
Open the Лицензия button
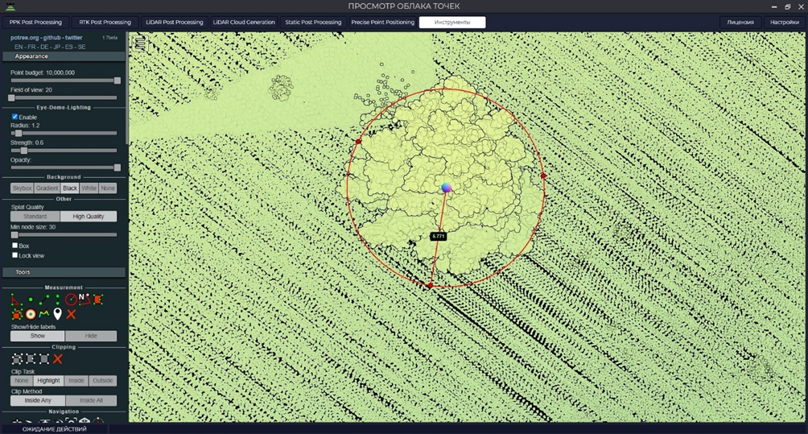click(x=740, y=23)
